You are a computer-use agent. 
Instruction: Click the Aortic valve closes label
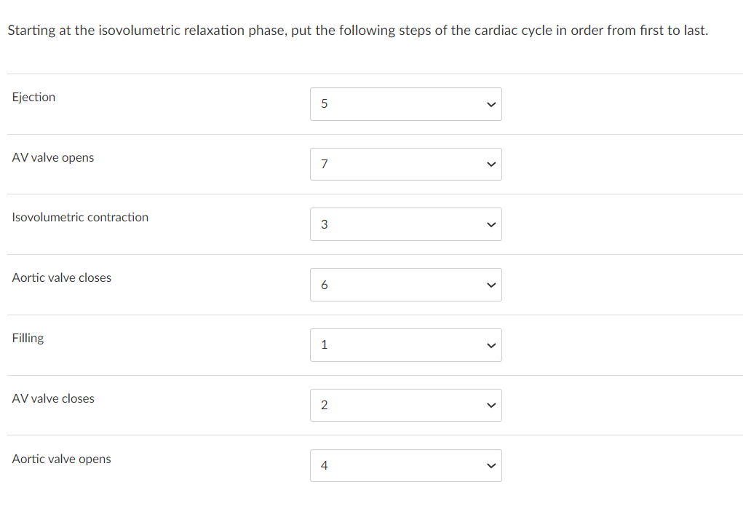click(61, 277)
